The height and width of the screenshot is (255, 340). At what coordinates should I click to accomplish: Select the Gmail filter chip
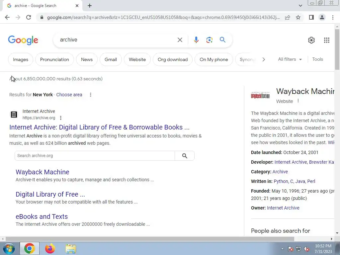[x=111, y=59]
